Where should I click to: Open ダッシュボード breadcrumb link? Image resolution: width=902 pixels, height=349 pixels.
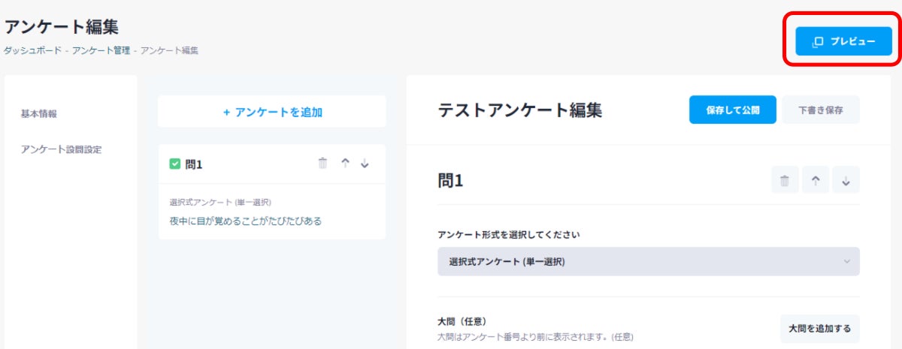(33, 51)
